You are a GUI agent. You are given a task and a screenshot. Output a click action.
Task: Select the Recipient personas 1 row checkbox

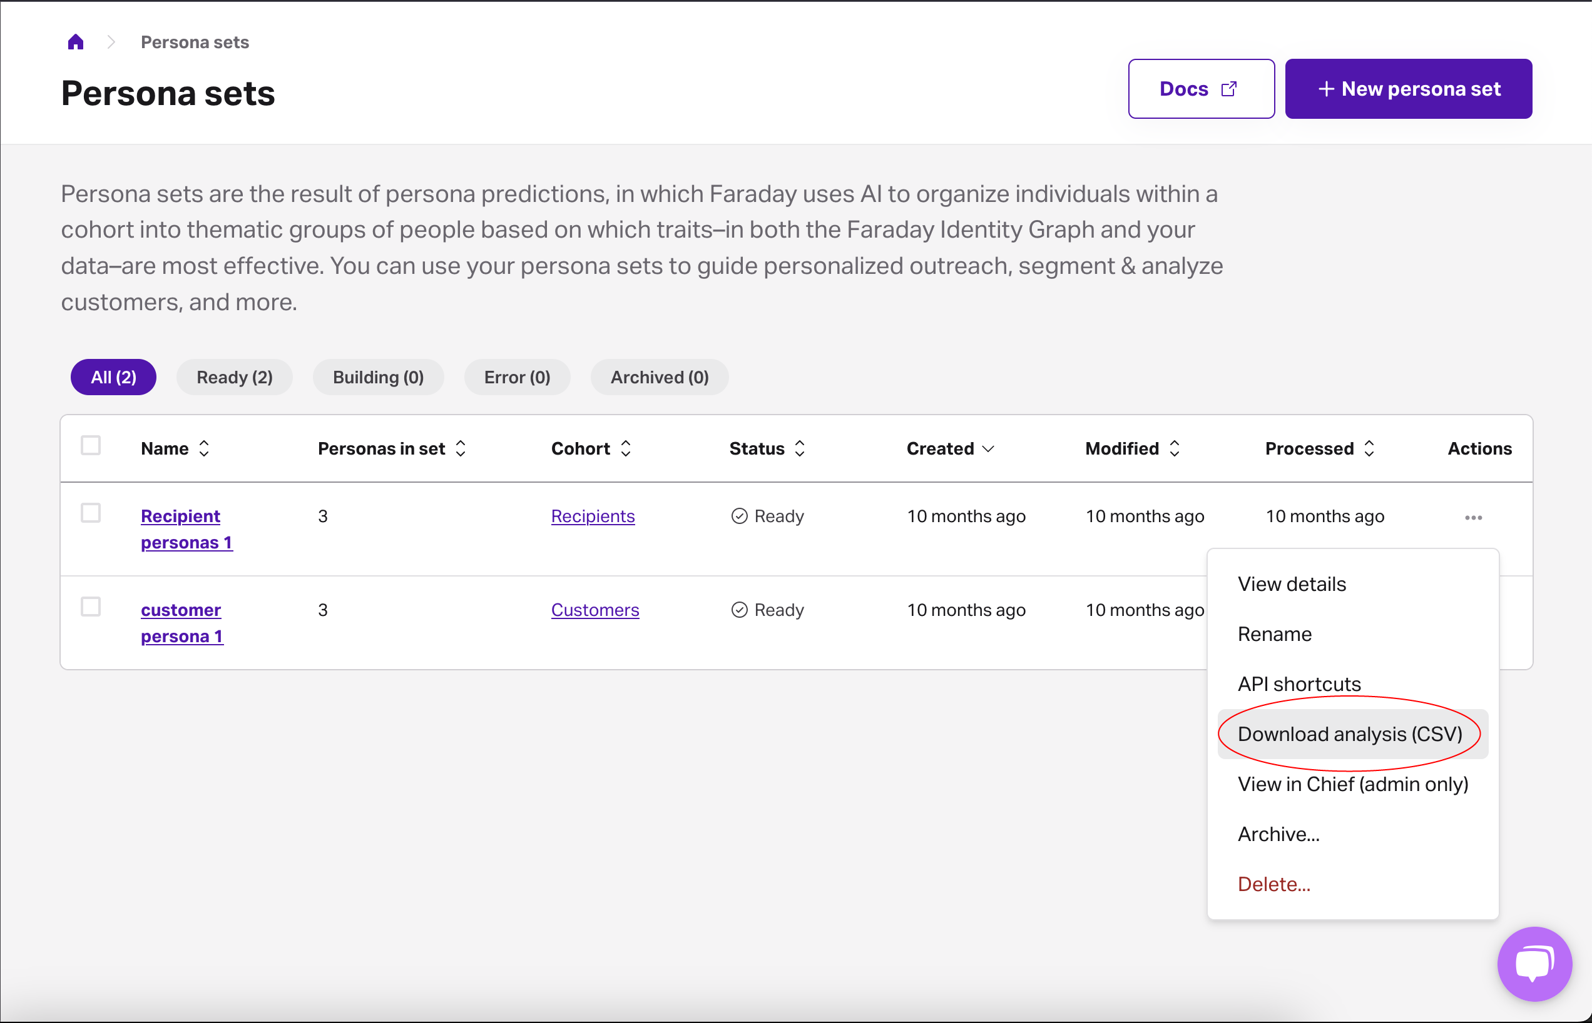click(90, 513)
